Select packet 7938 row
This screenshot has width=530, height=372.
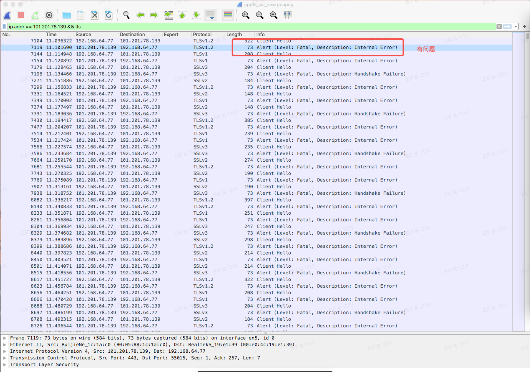(256, 193)
